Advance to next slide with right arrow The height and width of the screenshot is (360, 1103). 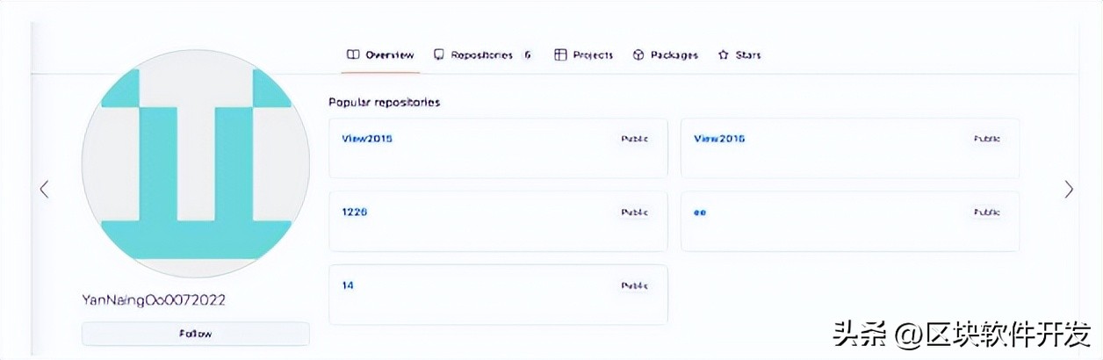pos(1068,189)
